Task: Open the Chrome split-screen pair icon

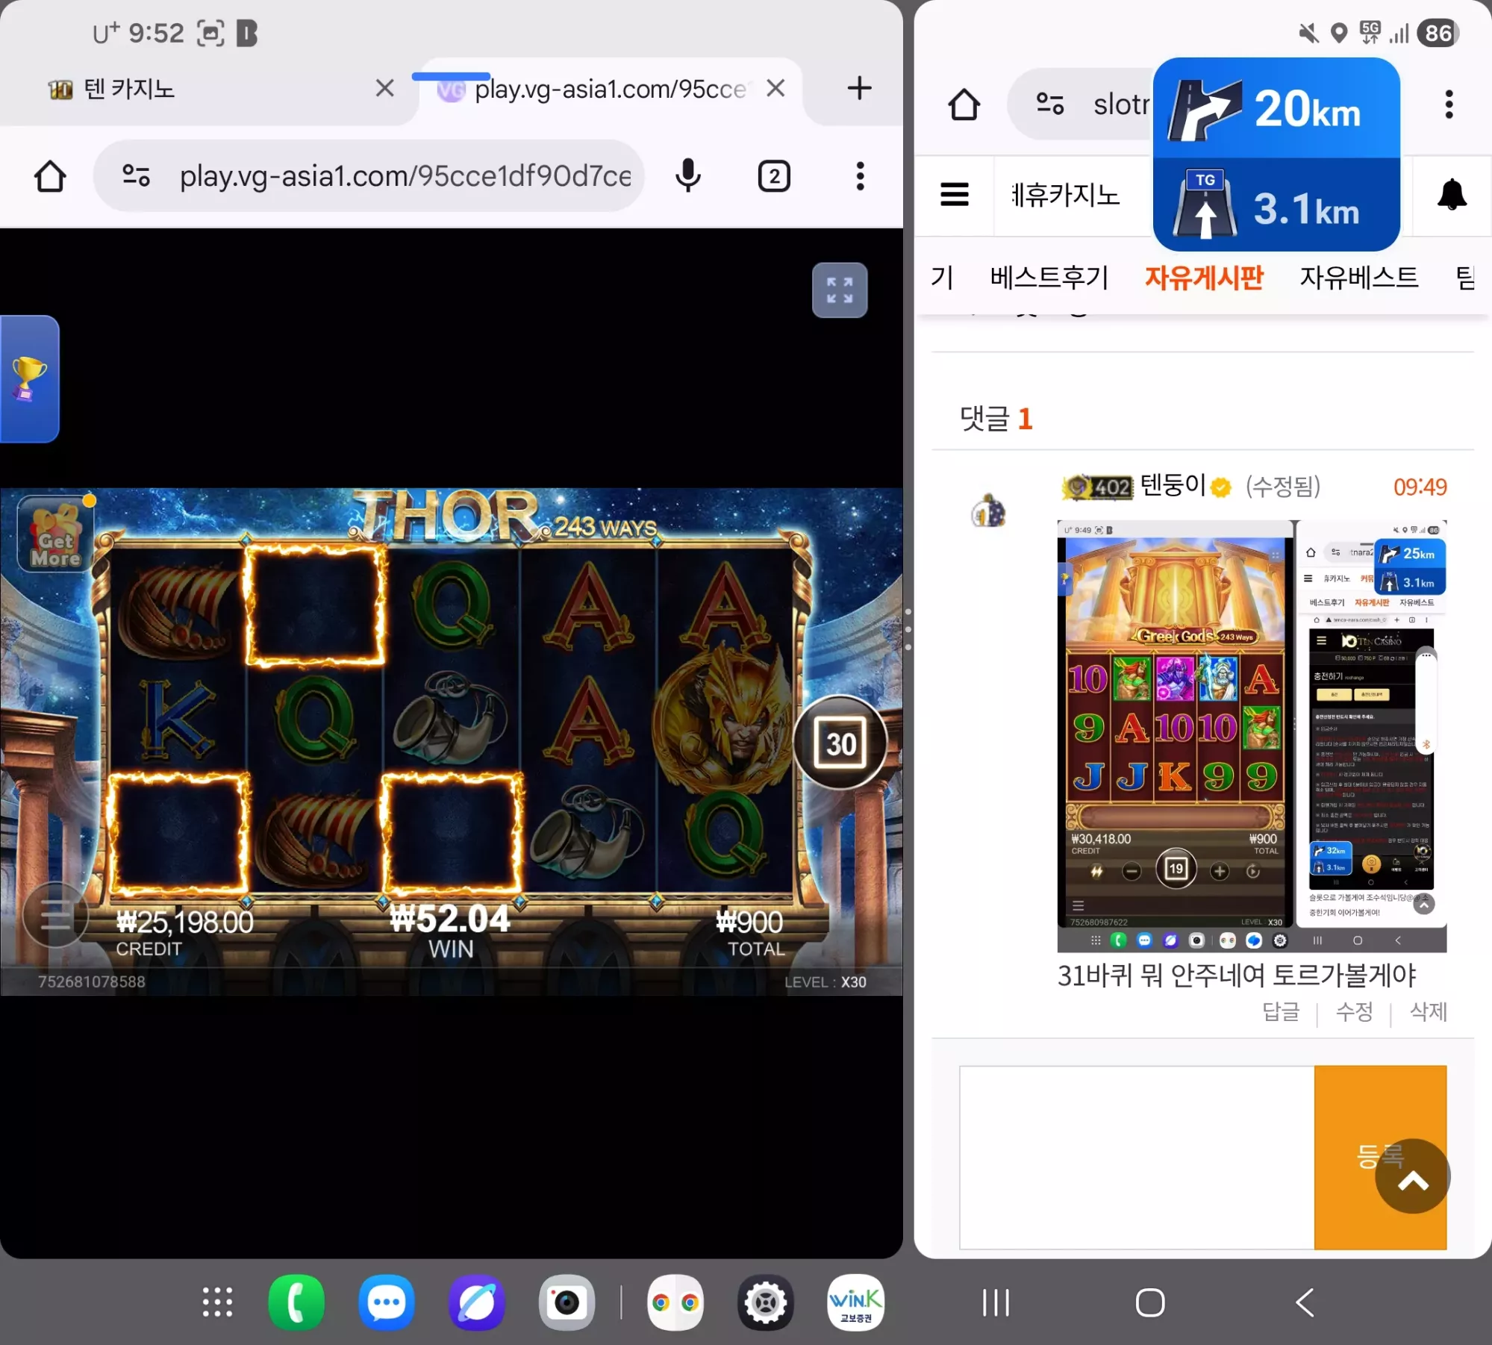Action: [x=675, y=1302]
